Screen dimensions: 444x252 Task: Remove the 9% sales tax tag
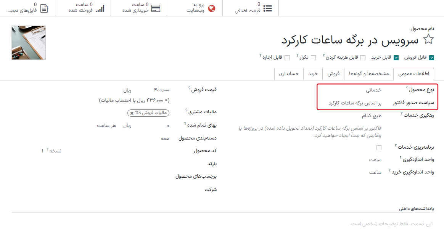coord(132,113)
